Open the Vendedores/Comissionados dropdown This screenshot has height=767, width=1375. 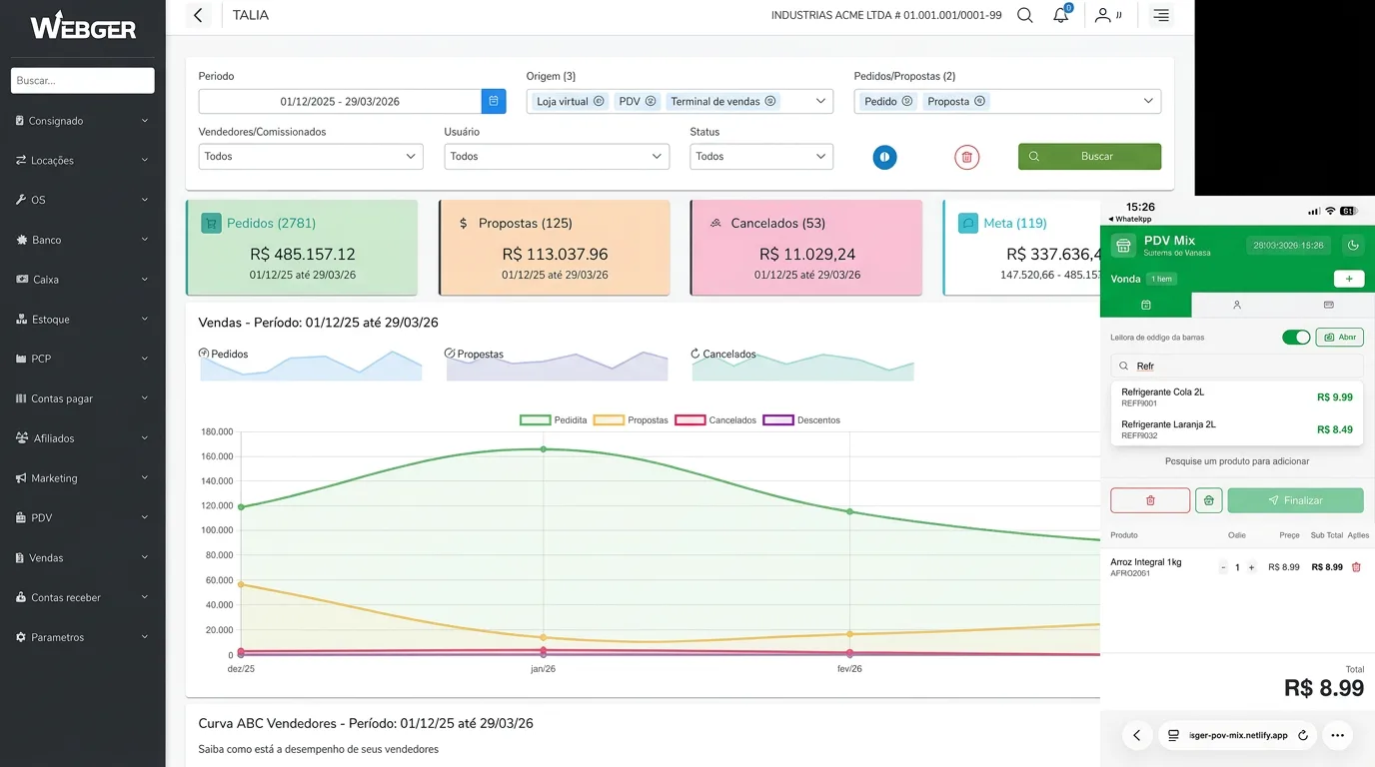point(311,157)
